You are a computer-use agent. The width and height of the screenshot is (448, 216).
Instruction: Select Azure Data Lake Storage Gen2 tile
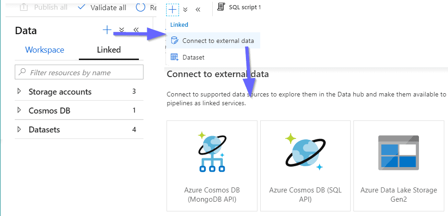pos(399,166)
